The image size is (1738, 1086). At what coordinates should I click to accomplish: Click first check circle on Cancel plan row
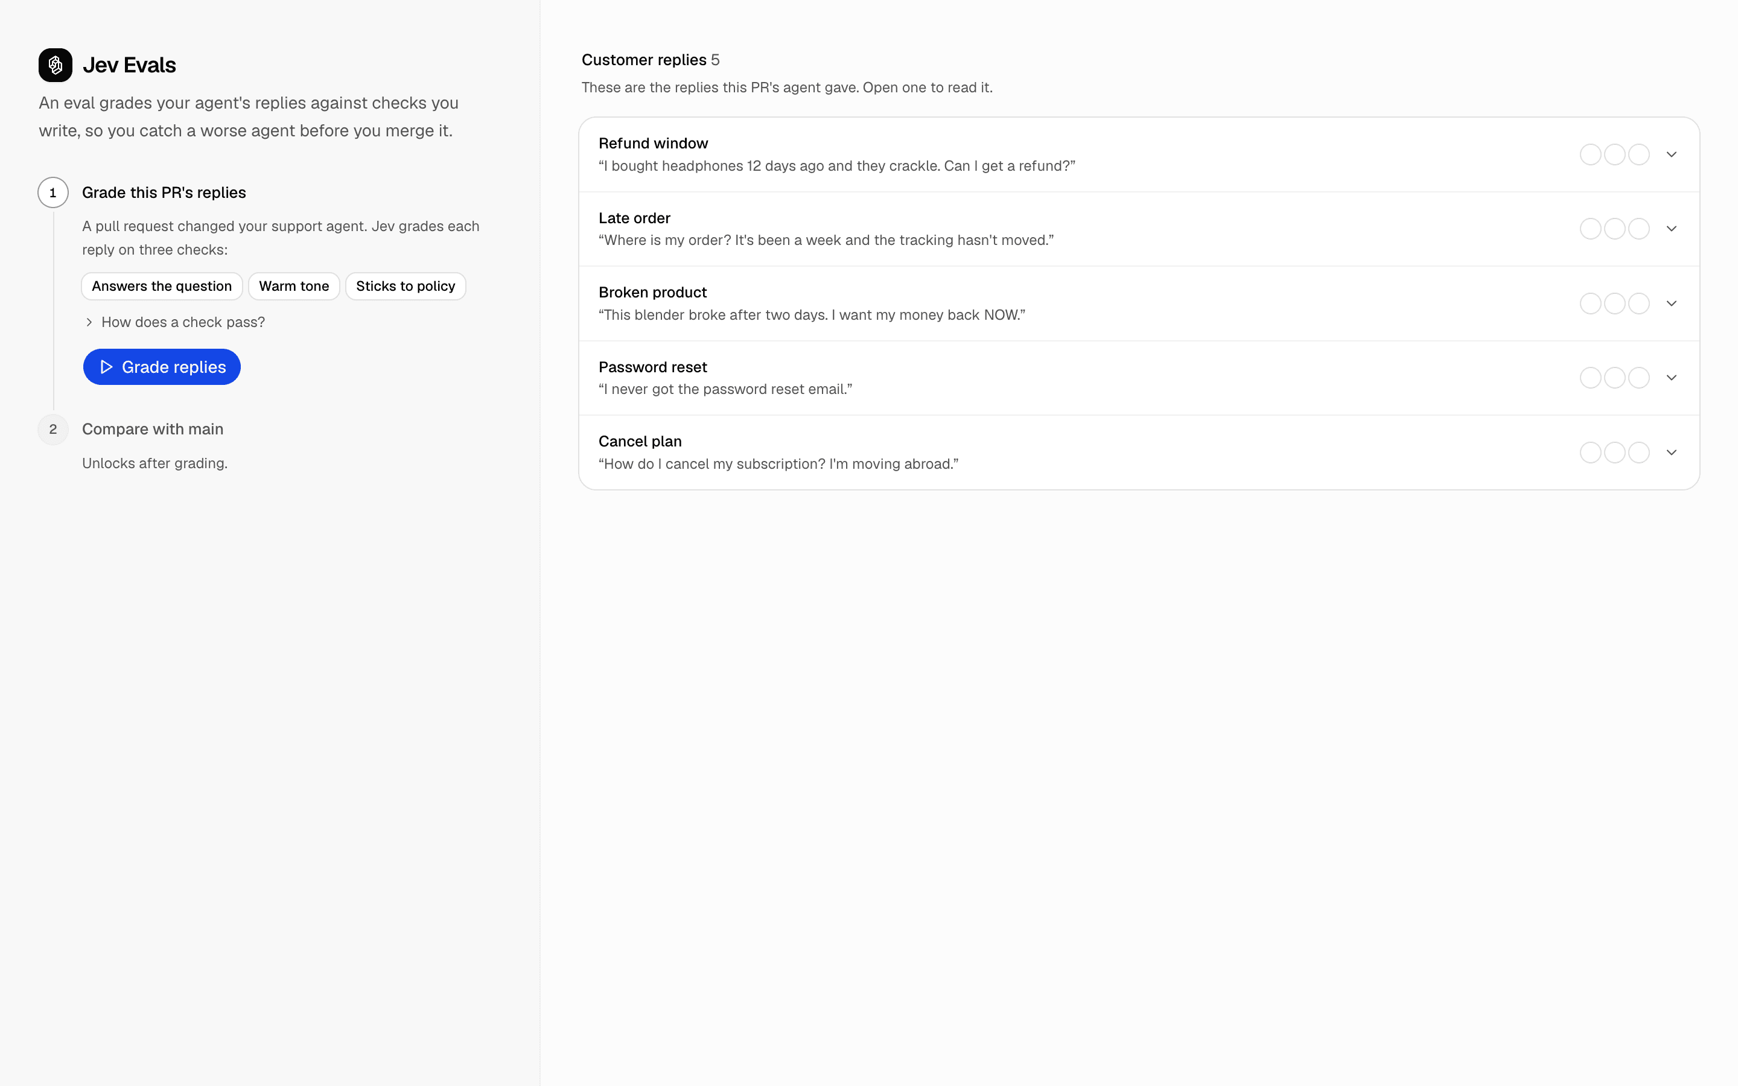1590,453
